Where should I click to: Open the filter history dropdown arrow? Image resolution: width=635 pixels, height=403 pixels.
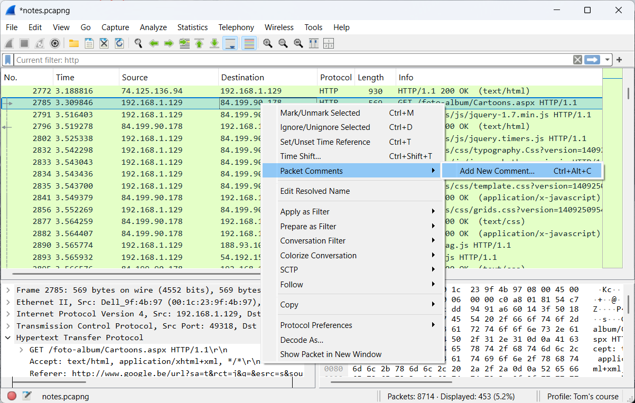point(608,60)
